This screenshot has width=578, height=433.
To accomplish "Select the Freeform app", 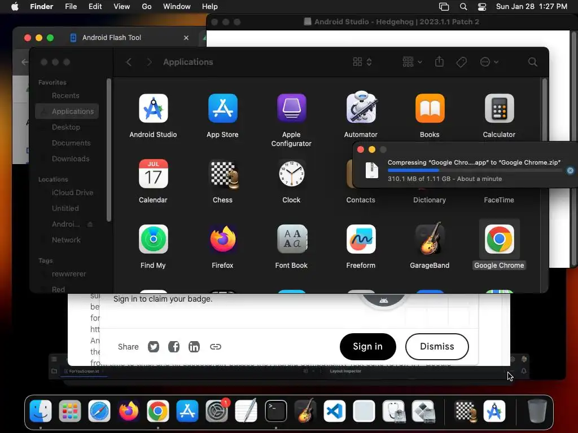I will click(x=361, y=239).
